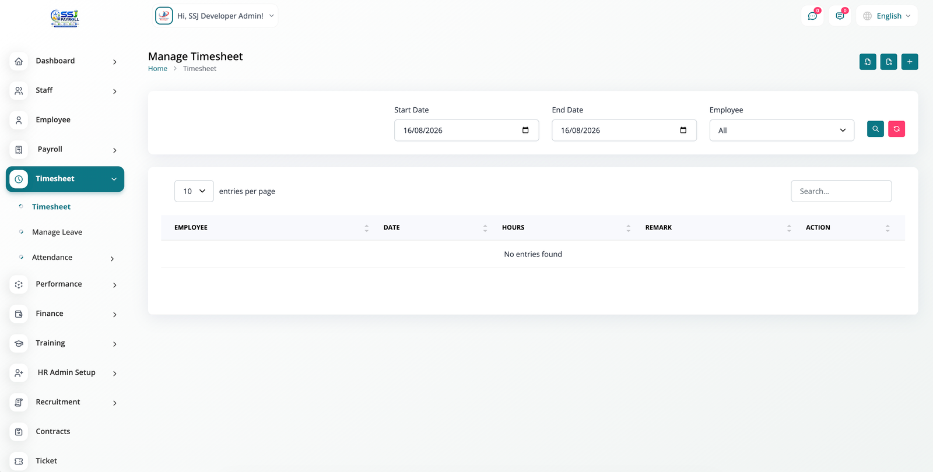Click the Timesheet clock icon
This screenshot has width=933, height=472.
tap(19, 179)
